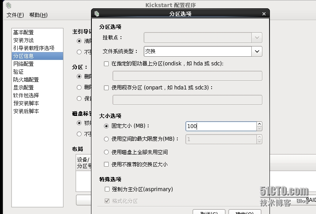The width and height of the screenshot is (316, 214).
Task: Select 安装后脚本 in the sidebar
Action: (x=37, y=111)
